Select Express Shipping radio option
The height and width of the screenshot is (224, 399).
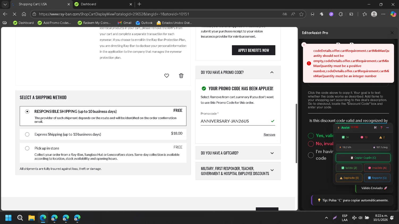tap(27, 134)
